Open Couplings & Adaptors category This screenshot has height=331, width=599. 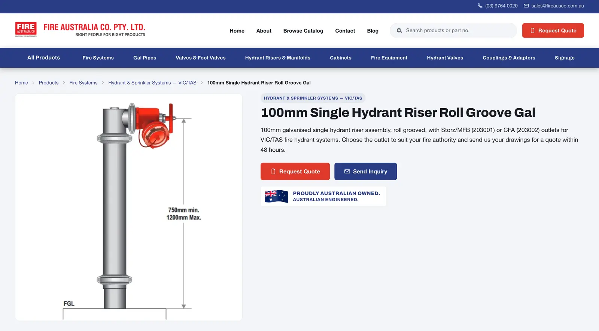pos(509,58)
